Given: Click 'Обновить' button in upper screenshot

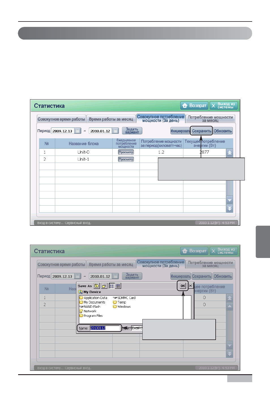Looking at the screenshot, I should pos(223,131).
